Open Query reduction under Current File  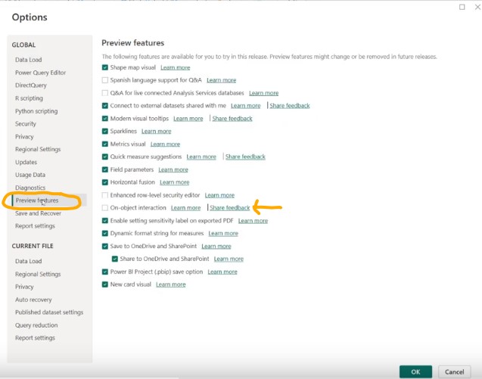pos(37,325)
